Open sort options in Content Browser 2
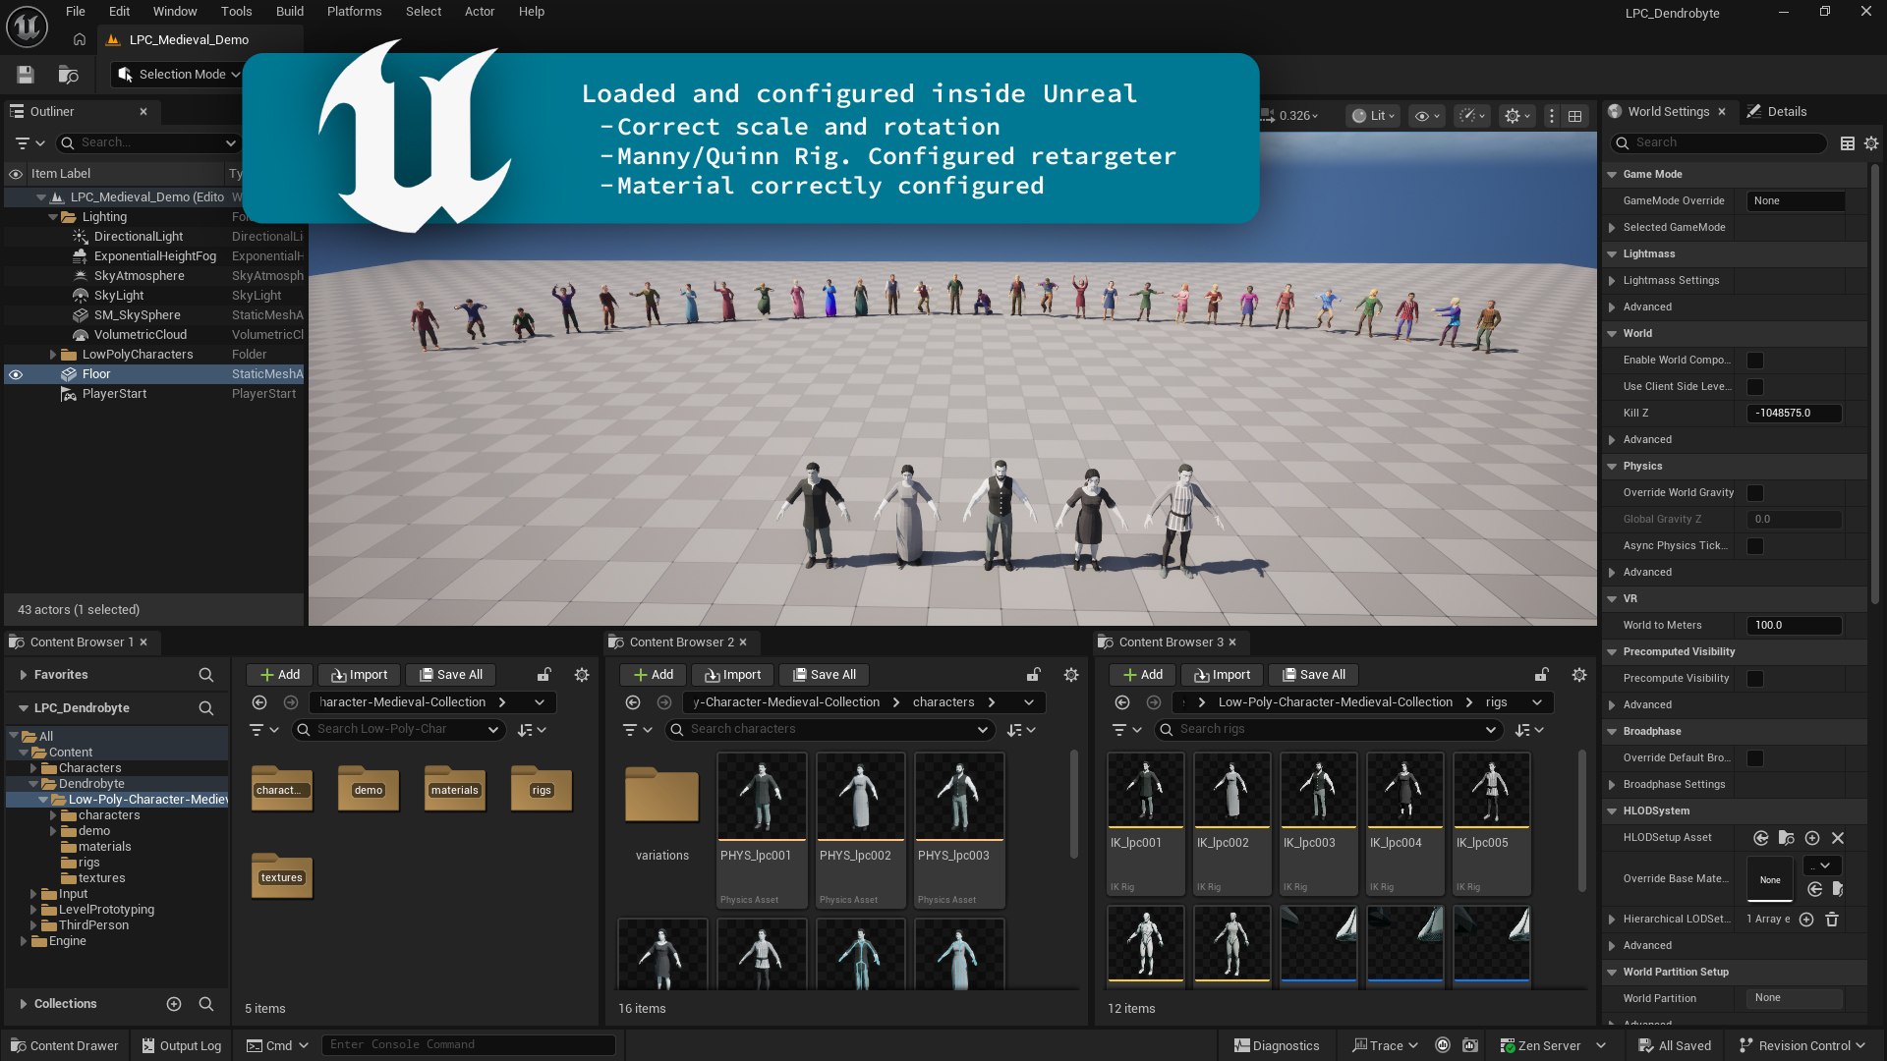The image size is (1887, 1061). point(1021,730)
